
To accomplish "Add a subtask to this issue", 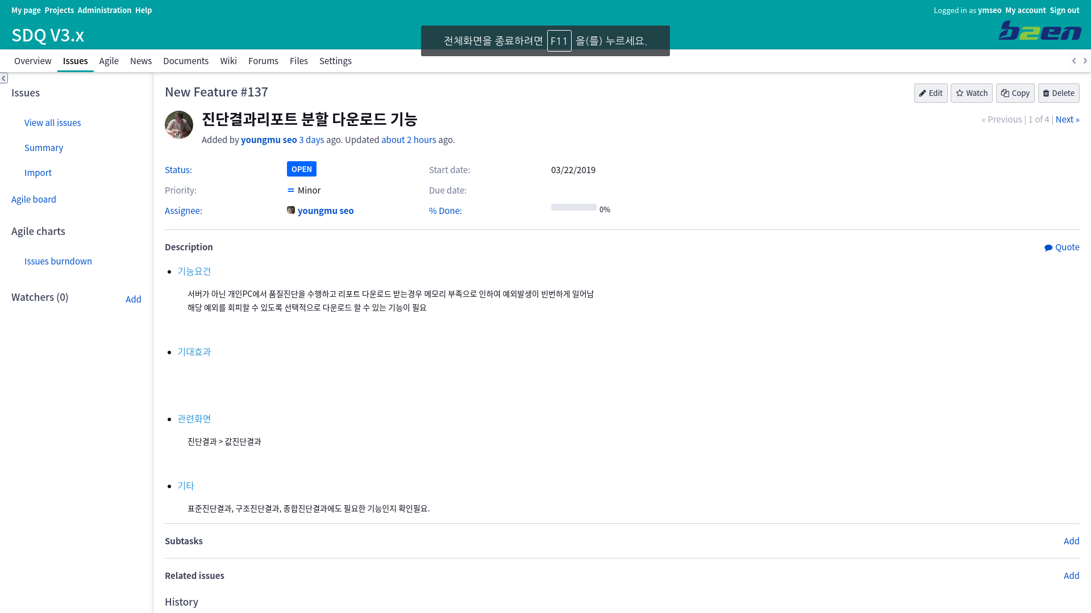I will [1071, 541].
